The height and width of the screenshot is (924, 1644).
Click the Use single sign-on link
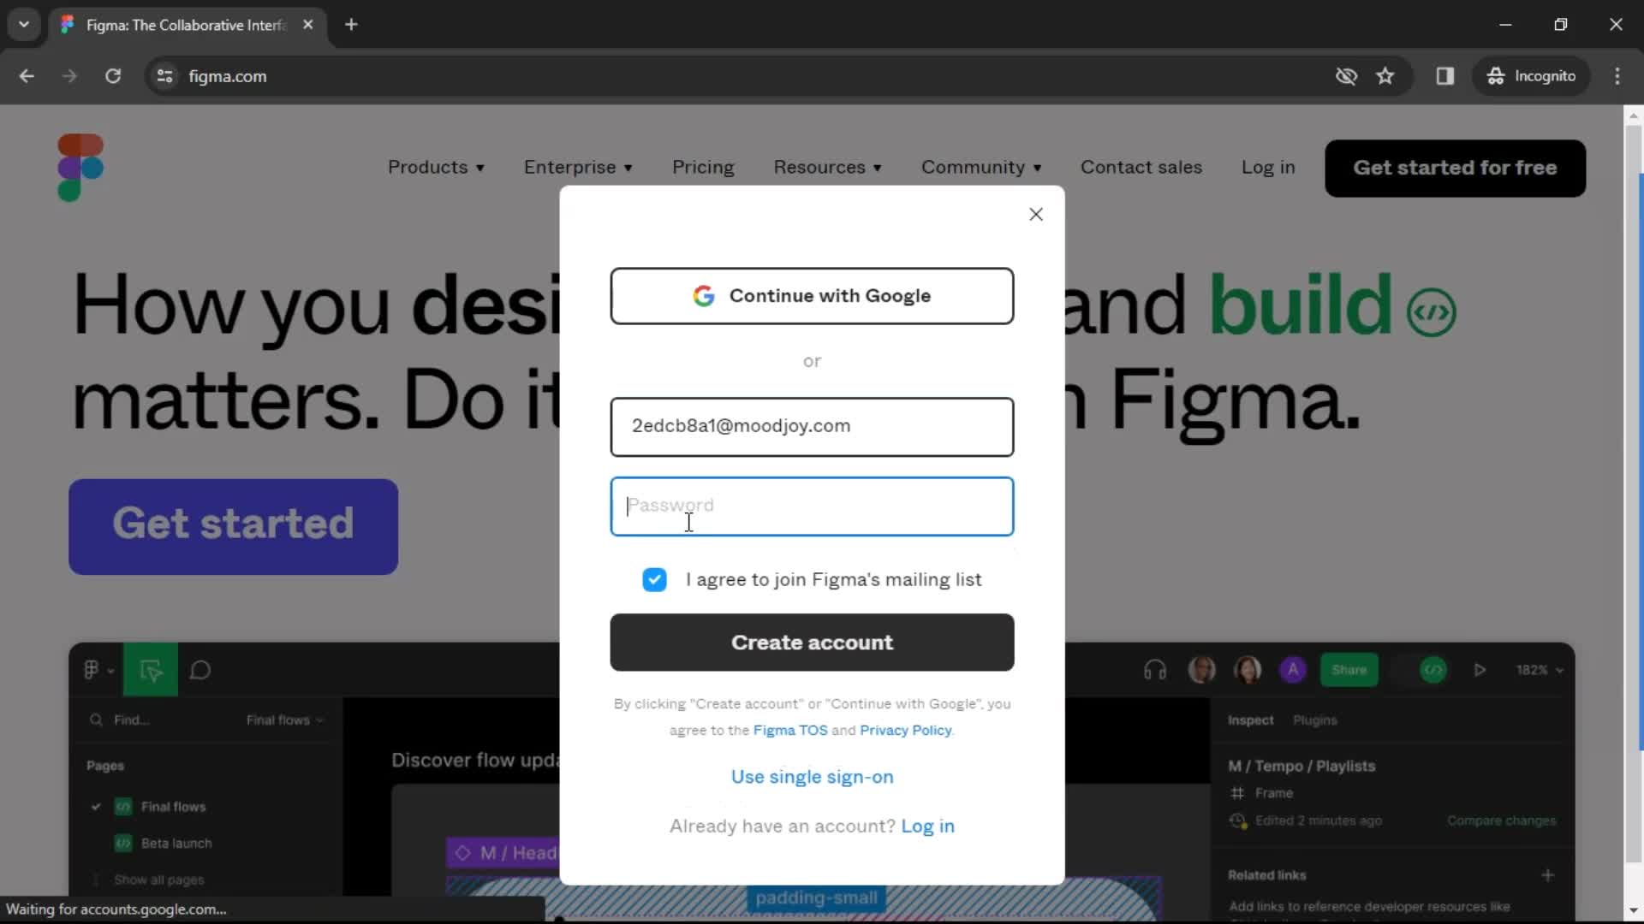pos(811,777)
